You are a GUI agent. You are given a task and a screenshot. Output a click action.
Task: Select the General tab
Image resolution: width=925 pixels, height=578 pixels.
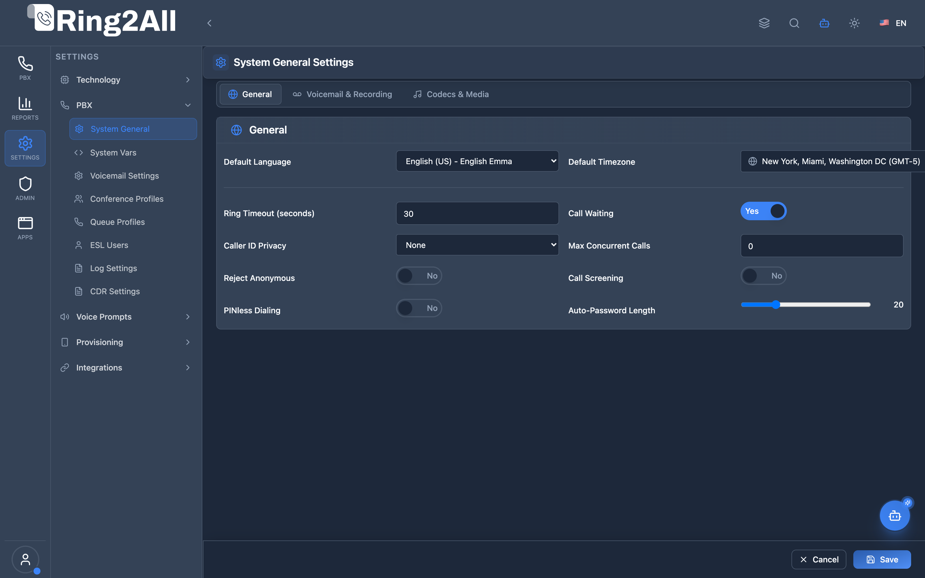point(250,94)
